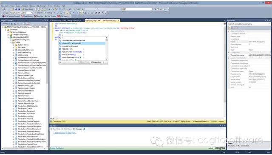Image resolution: width=272 pixels, height=155 pixels.
Task: Open the Query menu in menu bar
Action: (x=18, y=6)
